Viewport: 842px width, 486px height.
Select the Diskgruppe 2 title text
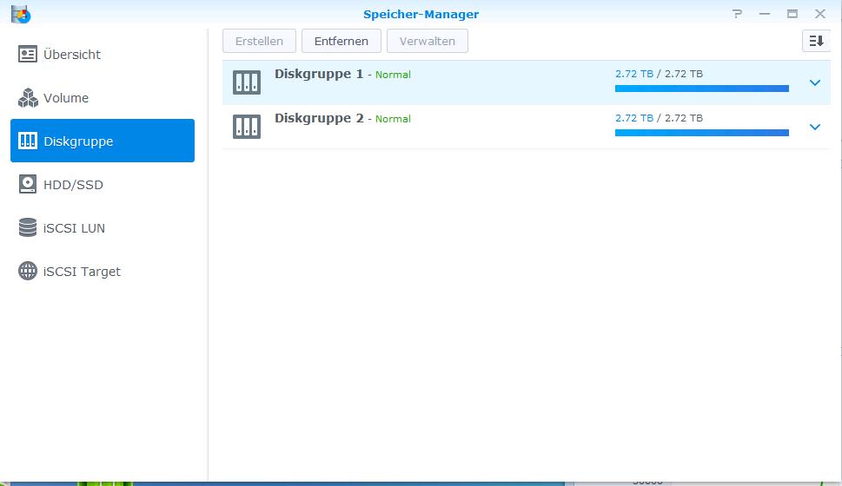(x=319, y=118)
